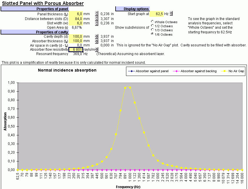
Task: Click the Slot width spinner arrows
Action: pyautogui.click(x=96, y=23)
